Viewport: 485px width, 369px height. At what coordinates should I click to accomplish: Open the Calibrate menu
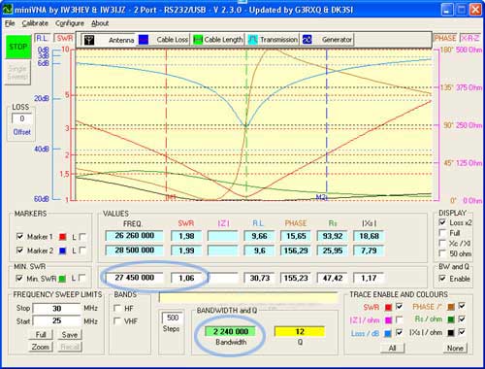click(x=35, y=23)
